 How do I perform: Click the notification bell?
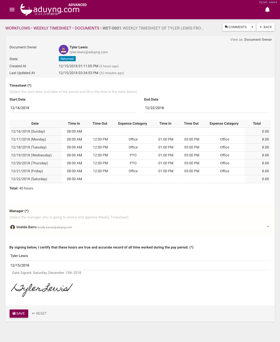[x=267, y=9]
